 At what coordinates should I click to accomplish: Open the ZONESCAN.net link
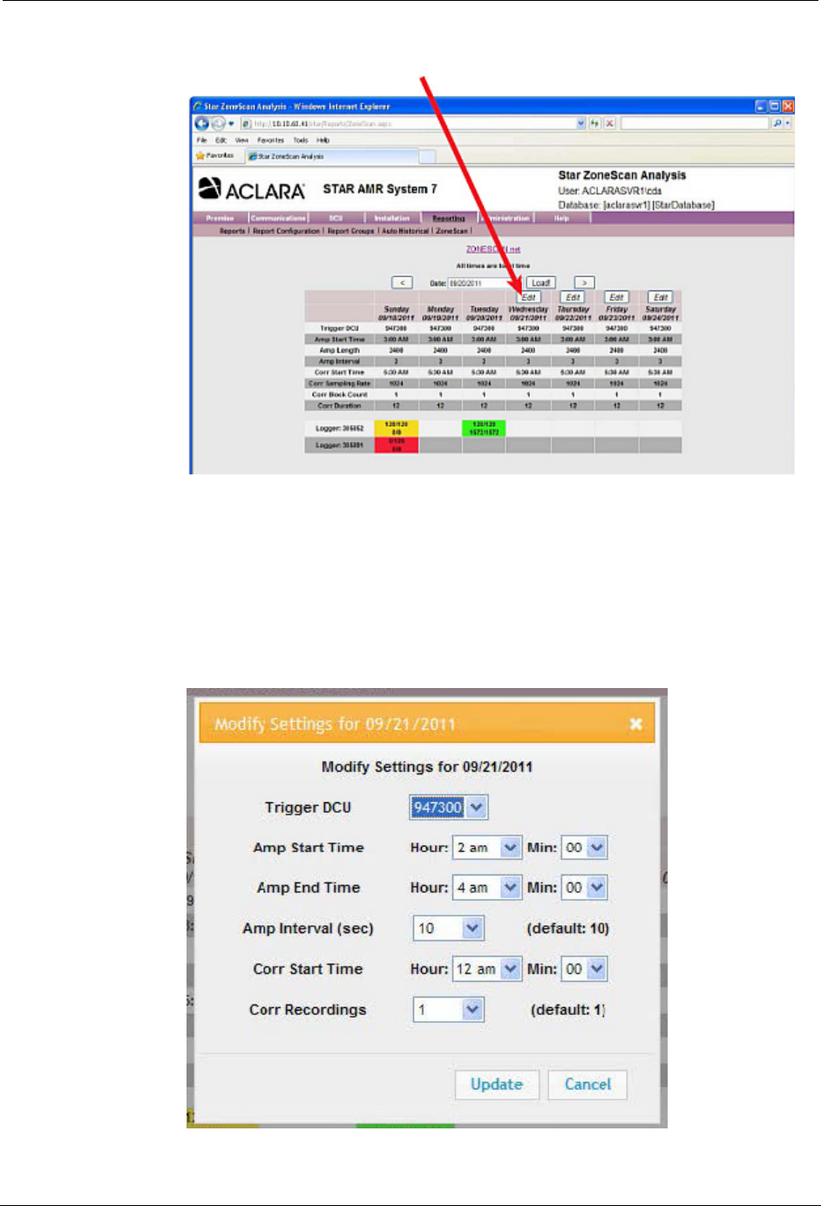(x=493, y=249)
